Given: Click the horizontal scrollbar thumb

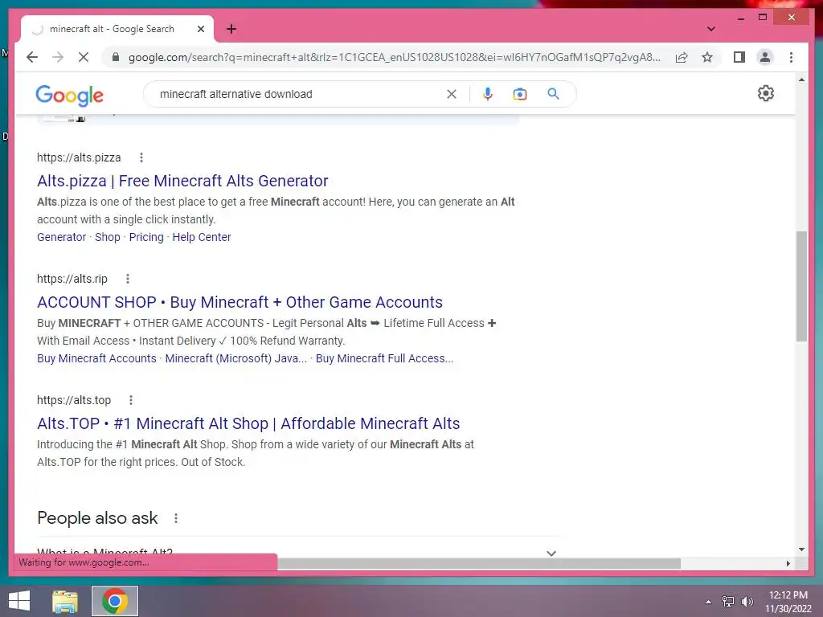Looking at the screenshot, I should click(479, 563).
